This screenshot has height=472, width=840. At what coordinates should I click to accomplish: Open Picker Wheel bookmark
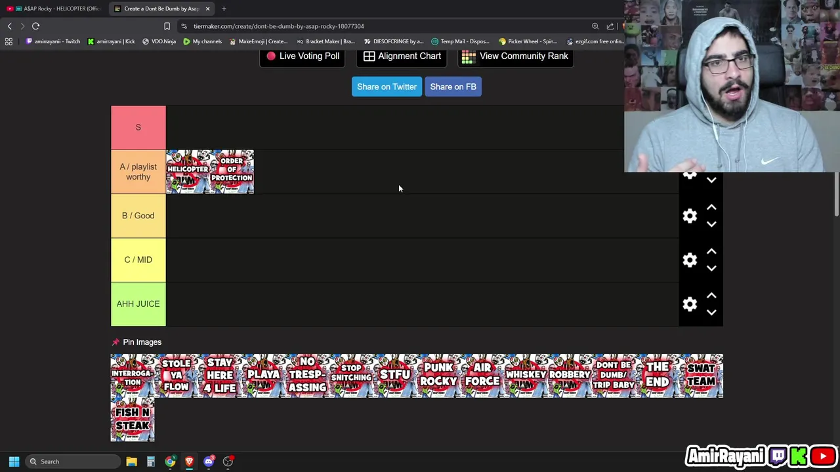[528, 41]
